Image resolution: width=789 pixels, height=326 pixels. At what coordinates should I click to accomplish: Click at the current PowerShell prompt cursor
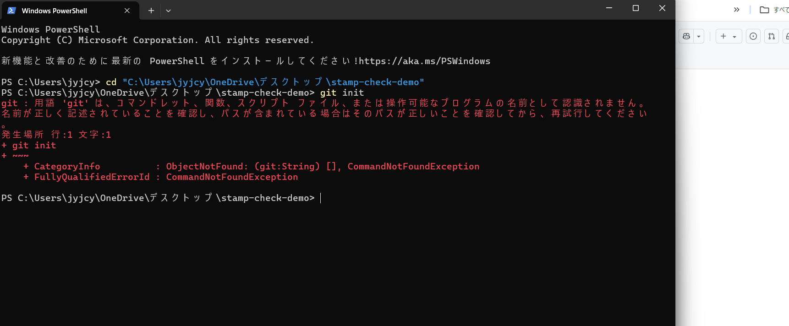[320, 198]
